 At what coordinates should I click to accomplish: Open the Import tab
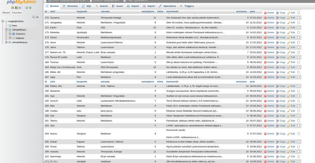tap(149, 6)
